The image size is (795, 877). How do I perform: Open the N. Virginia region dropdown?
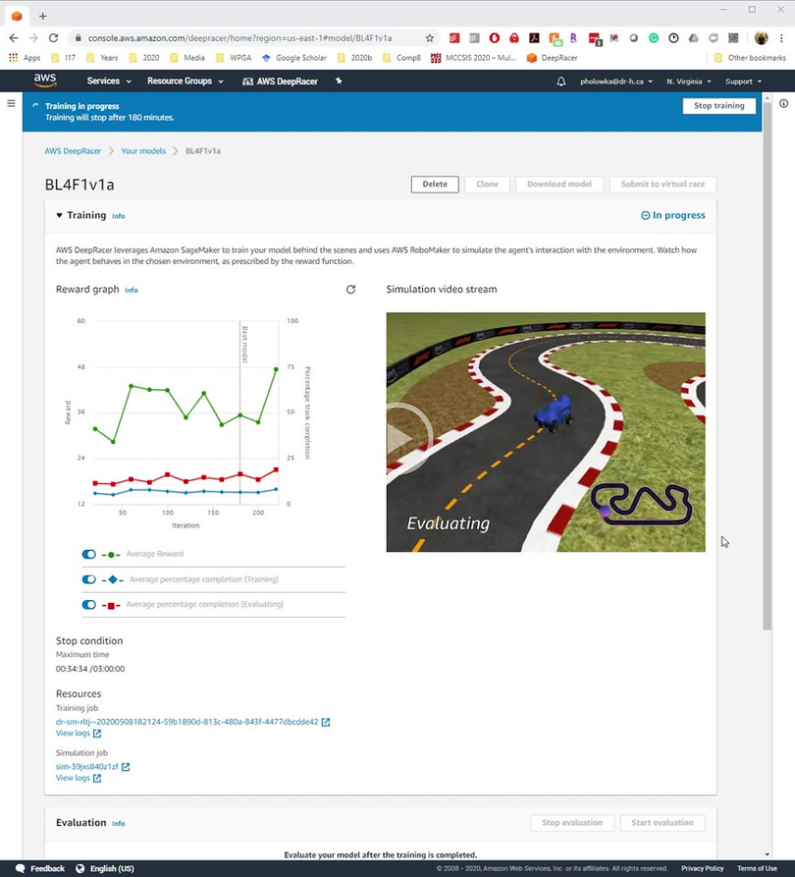689,81
